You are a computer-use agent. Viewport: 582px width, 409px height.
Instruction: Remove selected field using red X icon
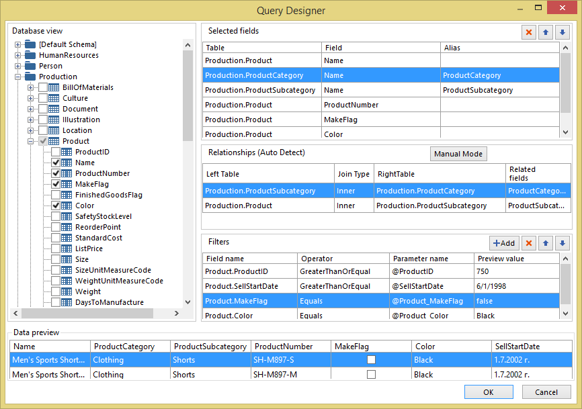point(528,32)
